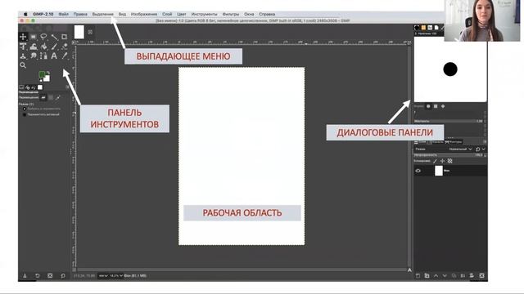The height and width of the screenshot is (294, 524).
Task: Raise the layer one step
Action: [436, 276]
